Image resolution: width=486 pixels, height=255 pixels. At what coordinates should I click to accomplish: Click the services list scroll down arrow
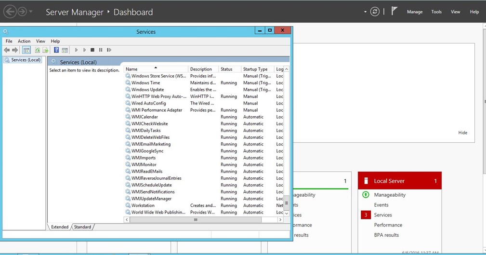coord(287,214)
